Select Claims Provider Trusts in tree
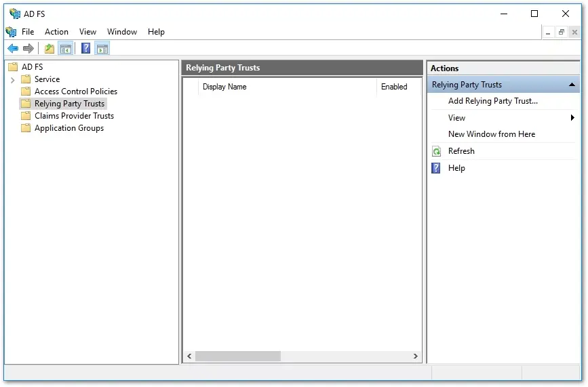Screen dimensions: 588x387 click(74, 116)
